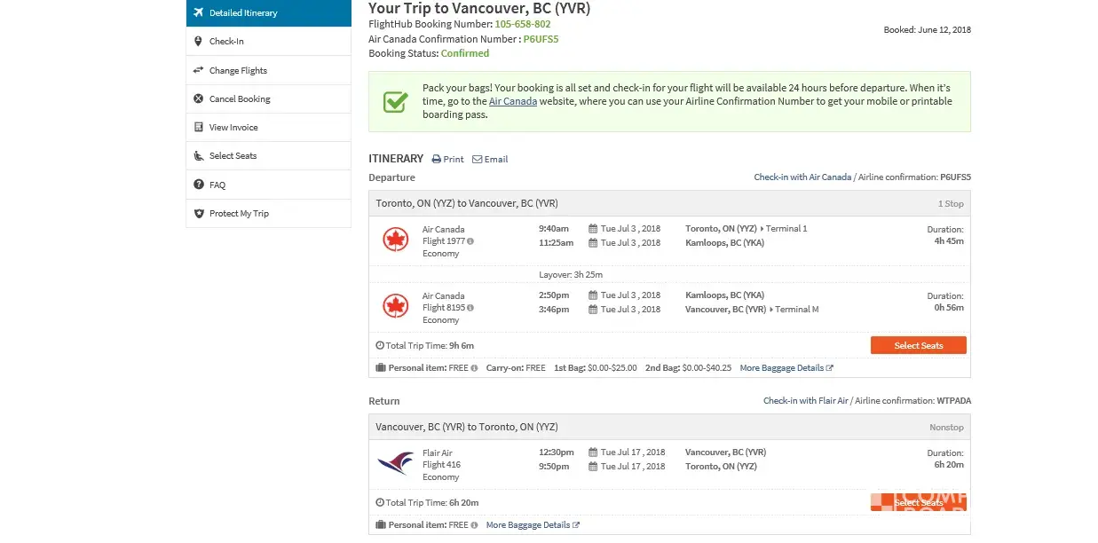The height and width of the screenshot is (543, 1098).
Task: Click the FAQ question mark icon
Action: point(199,185)
